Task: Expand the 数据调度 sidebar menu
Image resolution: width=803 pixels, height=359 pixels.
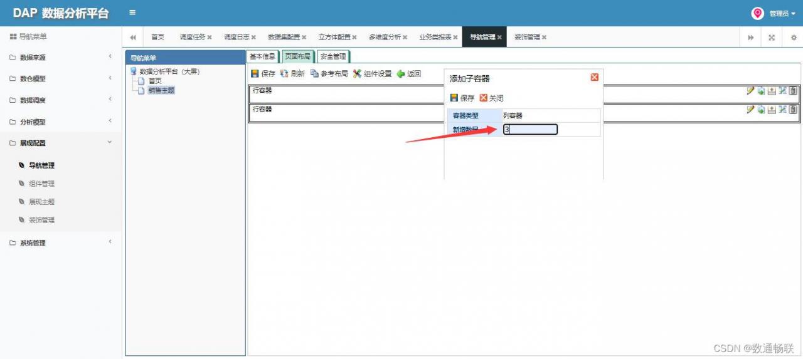Action: (x=61, y=100)
